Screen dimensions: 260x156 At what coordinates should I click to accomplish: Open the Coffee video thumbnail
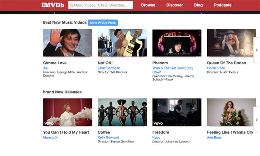click(x=122, y=112)
